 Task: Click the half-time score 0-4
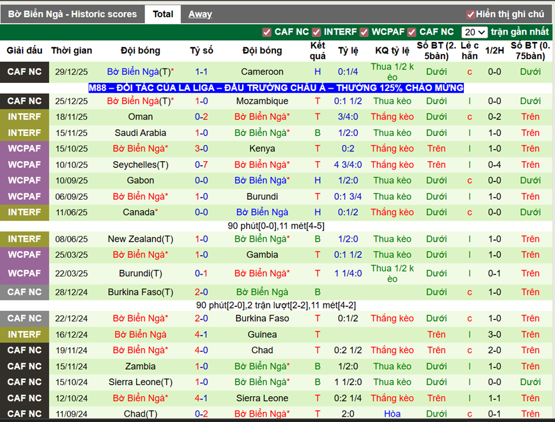494,165
